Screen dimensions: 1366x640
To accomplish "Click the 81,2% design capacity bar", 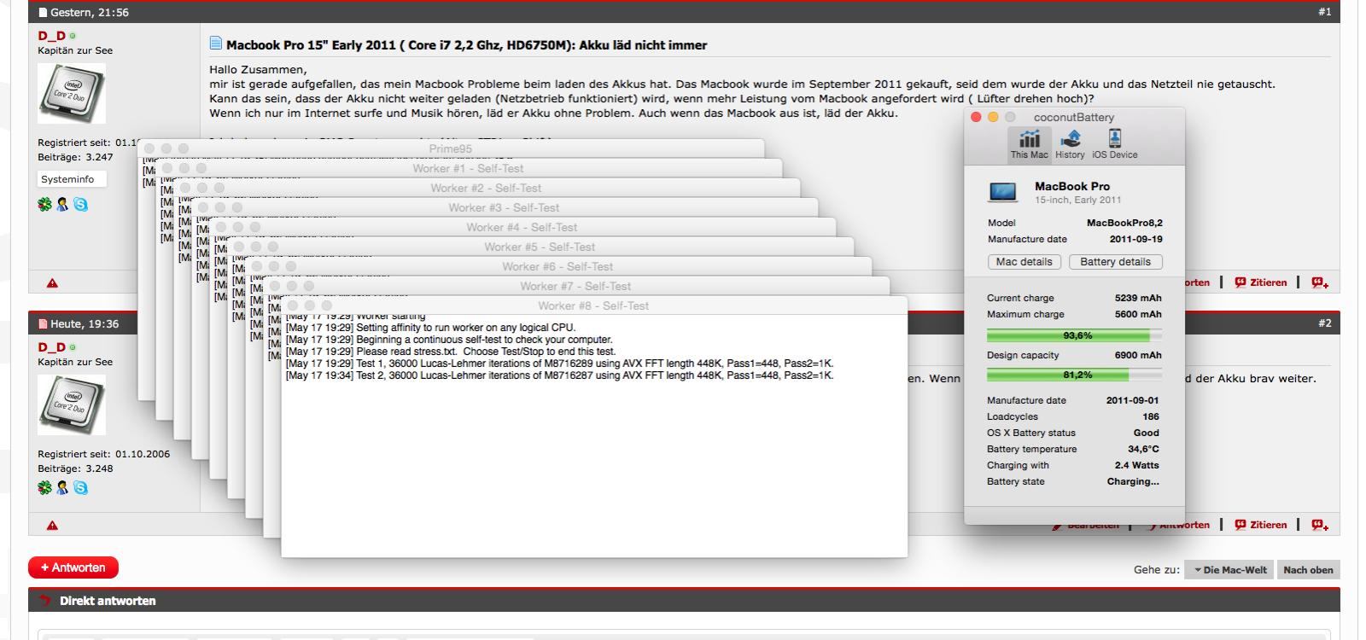I will click(1074, 375).
